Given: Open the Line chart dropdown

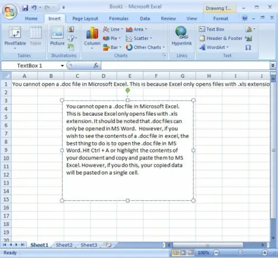Looking at the screenshot, I should click(x=113, y=29).
